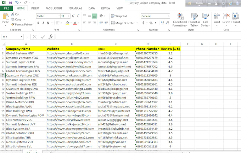
Task: Apply Accounting number format dollar icon
Action: tap(144, 23)
